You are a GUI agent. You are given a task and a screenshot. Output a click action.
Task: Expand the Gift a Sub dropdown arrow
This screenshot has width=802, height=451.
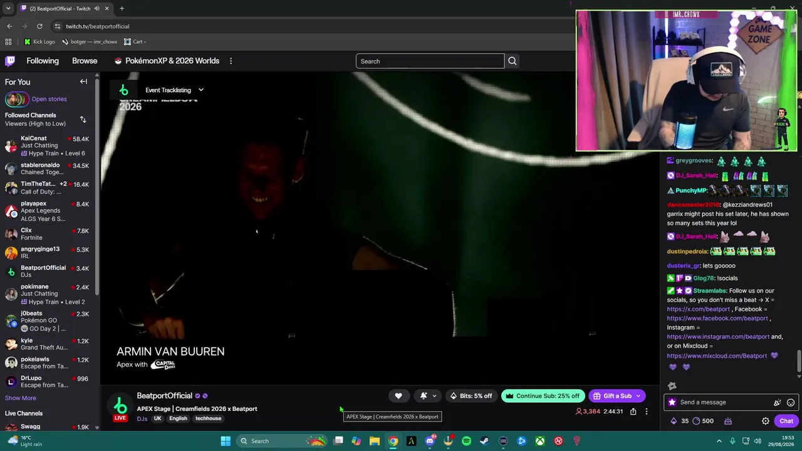(638, 396)
